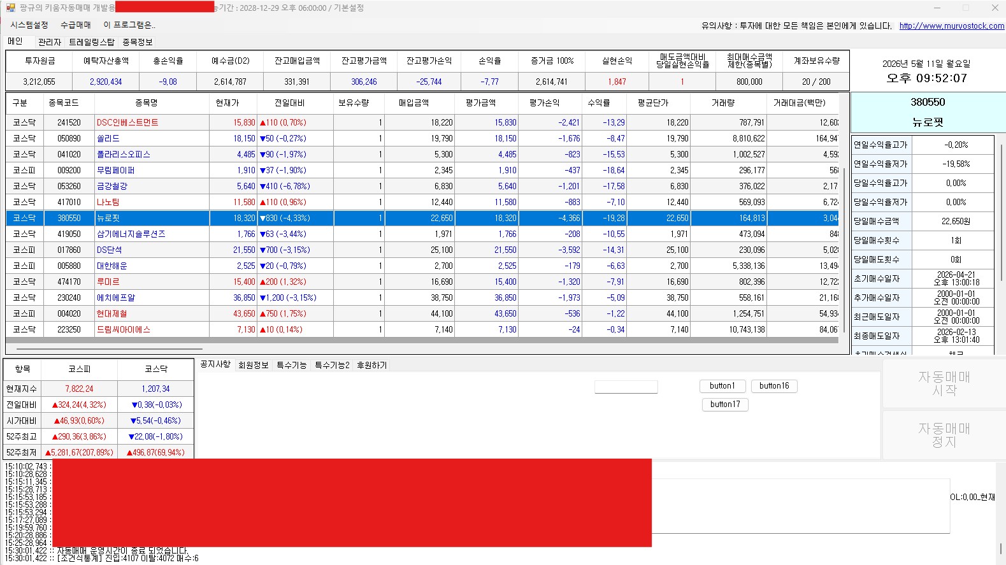Click the 연일수익률저가 -19.58% value

pyautogui.click(x=956, y=164)
